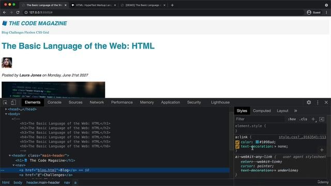Screen dimensions: 331x186
Task: Uncheck the color property checkbox
Action: click(237, 142)
